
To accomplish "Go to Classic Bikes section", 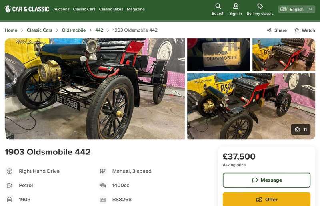I will [111, 9].
